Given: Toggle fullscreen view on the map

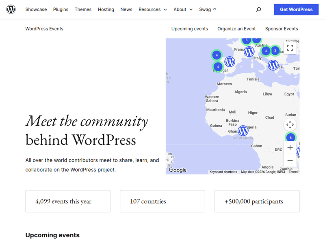Looking at the screenshot, I should (x=290, y=48).
